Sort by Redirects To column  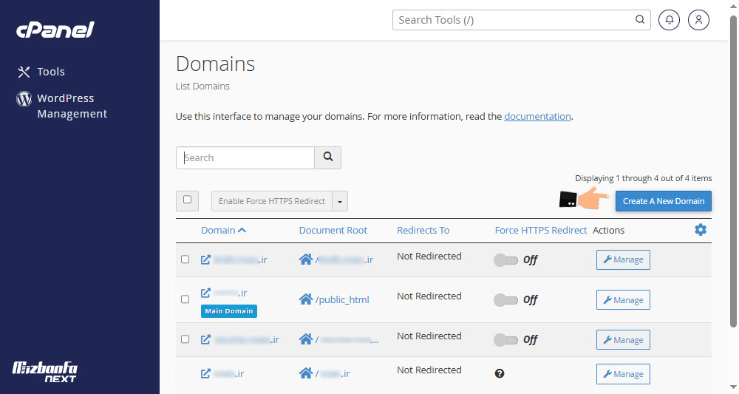tap(423, 231)
